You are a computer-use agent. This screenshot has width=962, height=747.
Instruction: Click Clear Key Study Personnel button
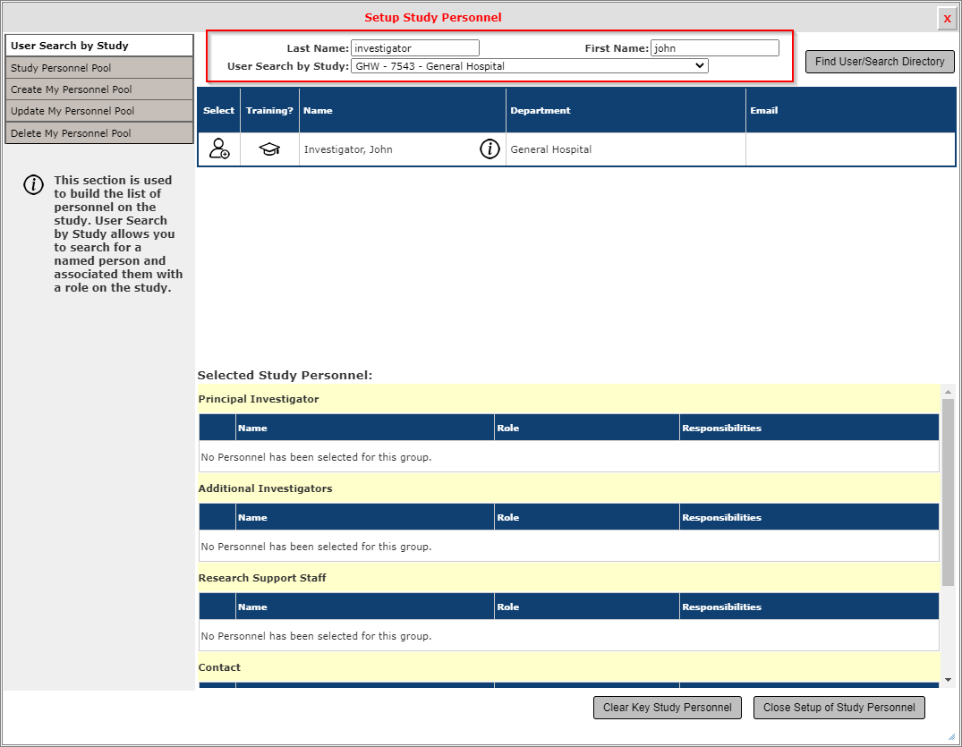coord(667,707)
